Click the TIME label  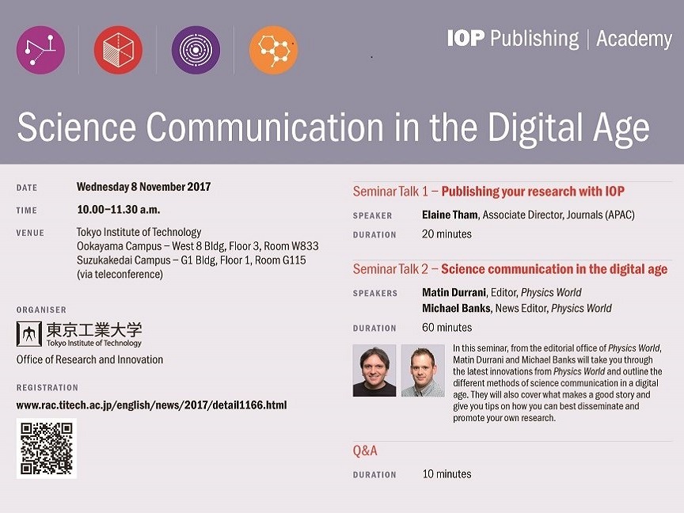[x=27, y=211]
